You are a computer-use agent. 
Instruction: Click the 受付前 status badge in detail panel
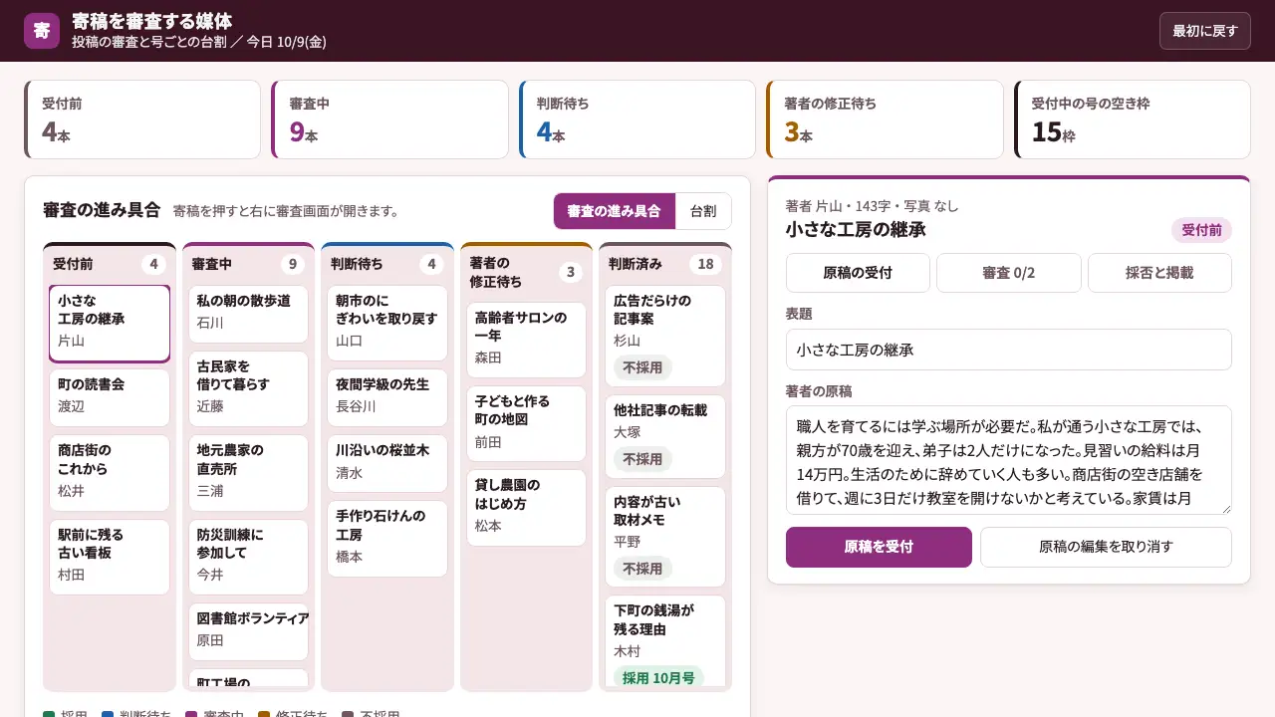1201,230
